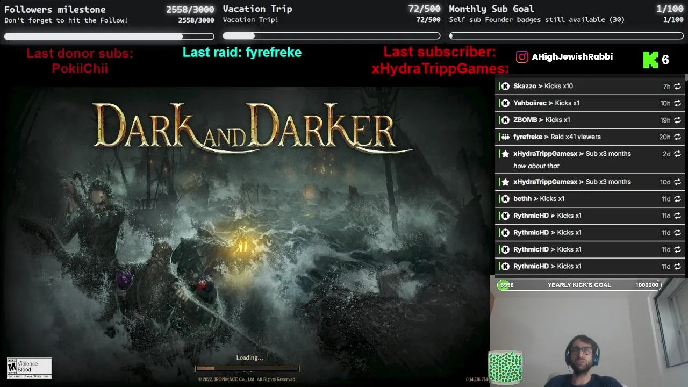
Task: Click 'Skazzo ➤ Kicks x10' event text
Action: (543, 86)
